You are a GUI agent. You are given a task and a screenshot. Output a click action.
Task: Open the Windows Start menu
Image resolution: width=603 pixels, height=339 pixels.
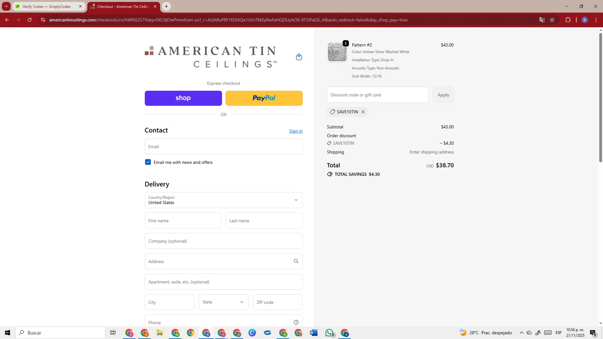coord(7,333)
